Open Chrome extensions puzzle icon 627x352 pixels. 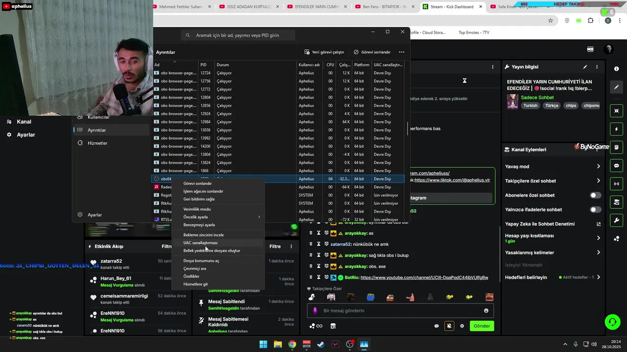(x=590, y=21)
